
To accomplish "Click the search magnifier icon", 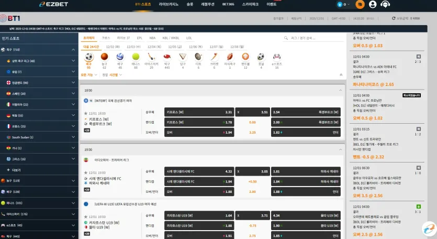I will (x=286, y=38).
